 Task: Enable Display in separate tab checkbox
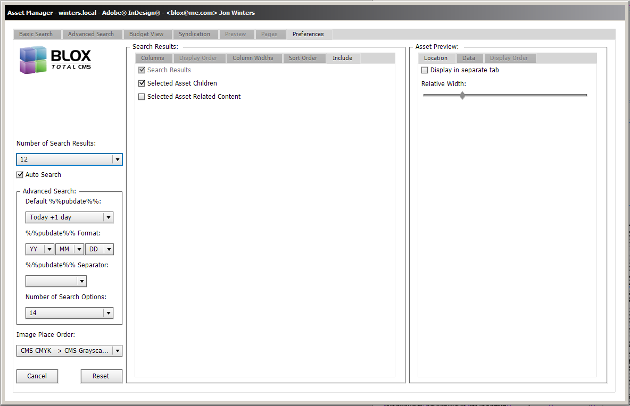pos(425,70)
